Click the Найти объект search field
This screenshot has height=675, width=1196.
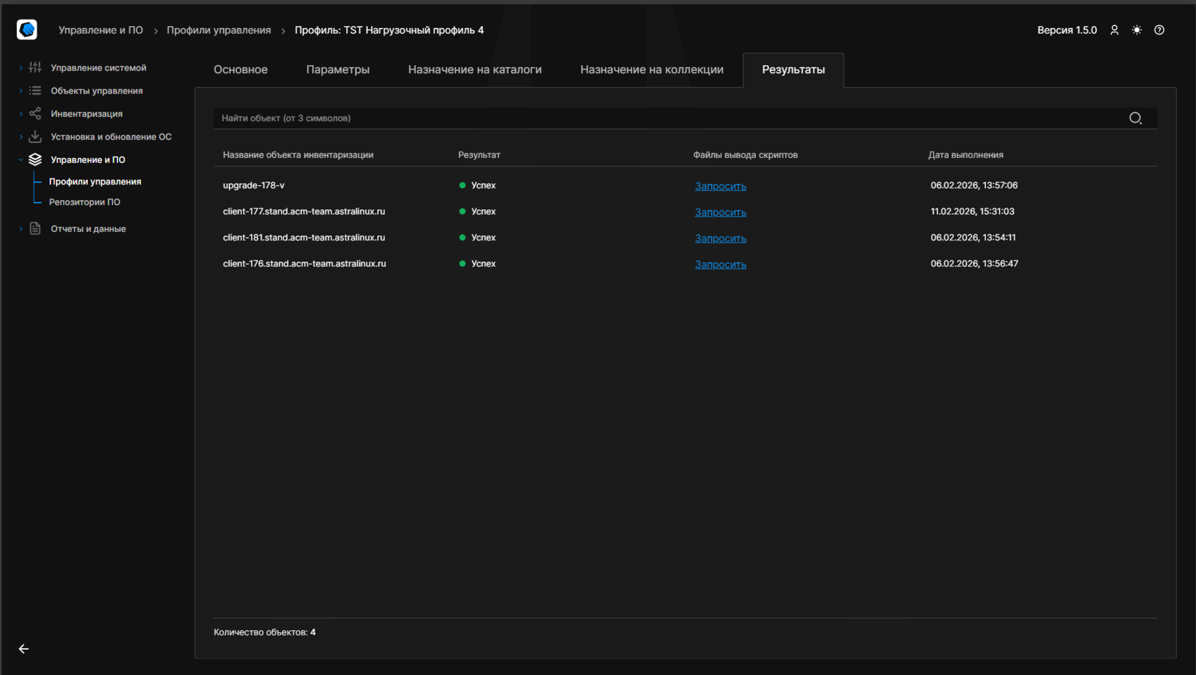tap(663, 118)
